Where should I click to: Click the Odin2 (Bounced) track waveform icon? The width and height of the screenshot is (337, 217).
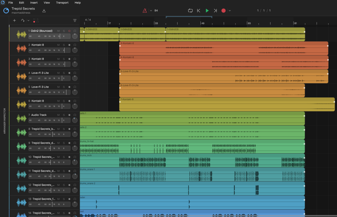22,34
